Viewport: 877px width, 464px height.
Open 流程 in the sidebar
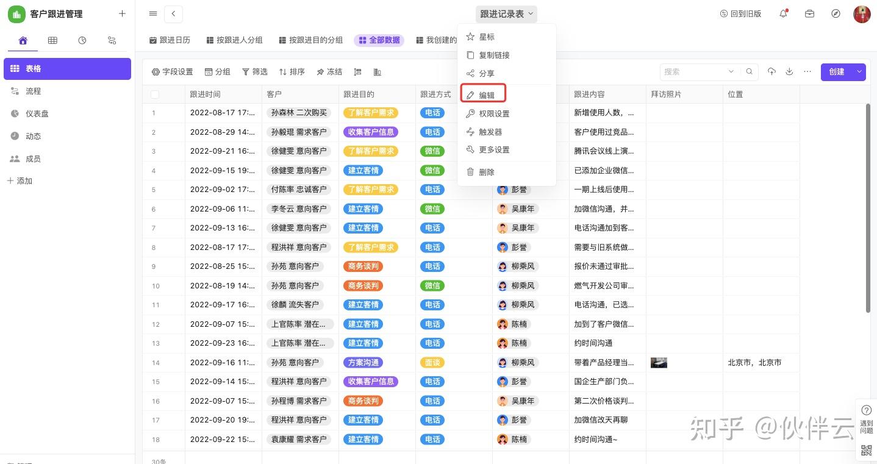(67, 91)
